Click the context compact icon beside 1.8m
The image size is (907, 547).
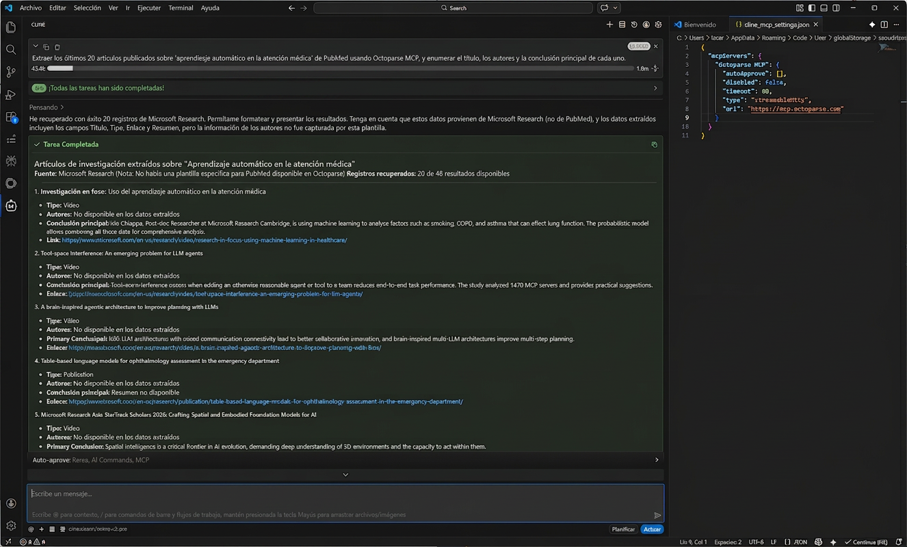click(x=655, y=68)
